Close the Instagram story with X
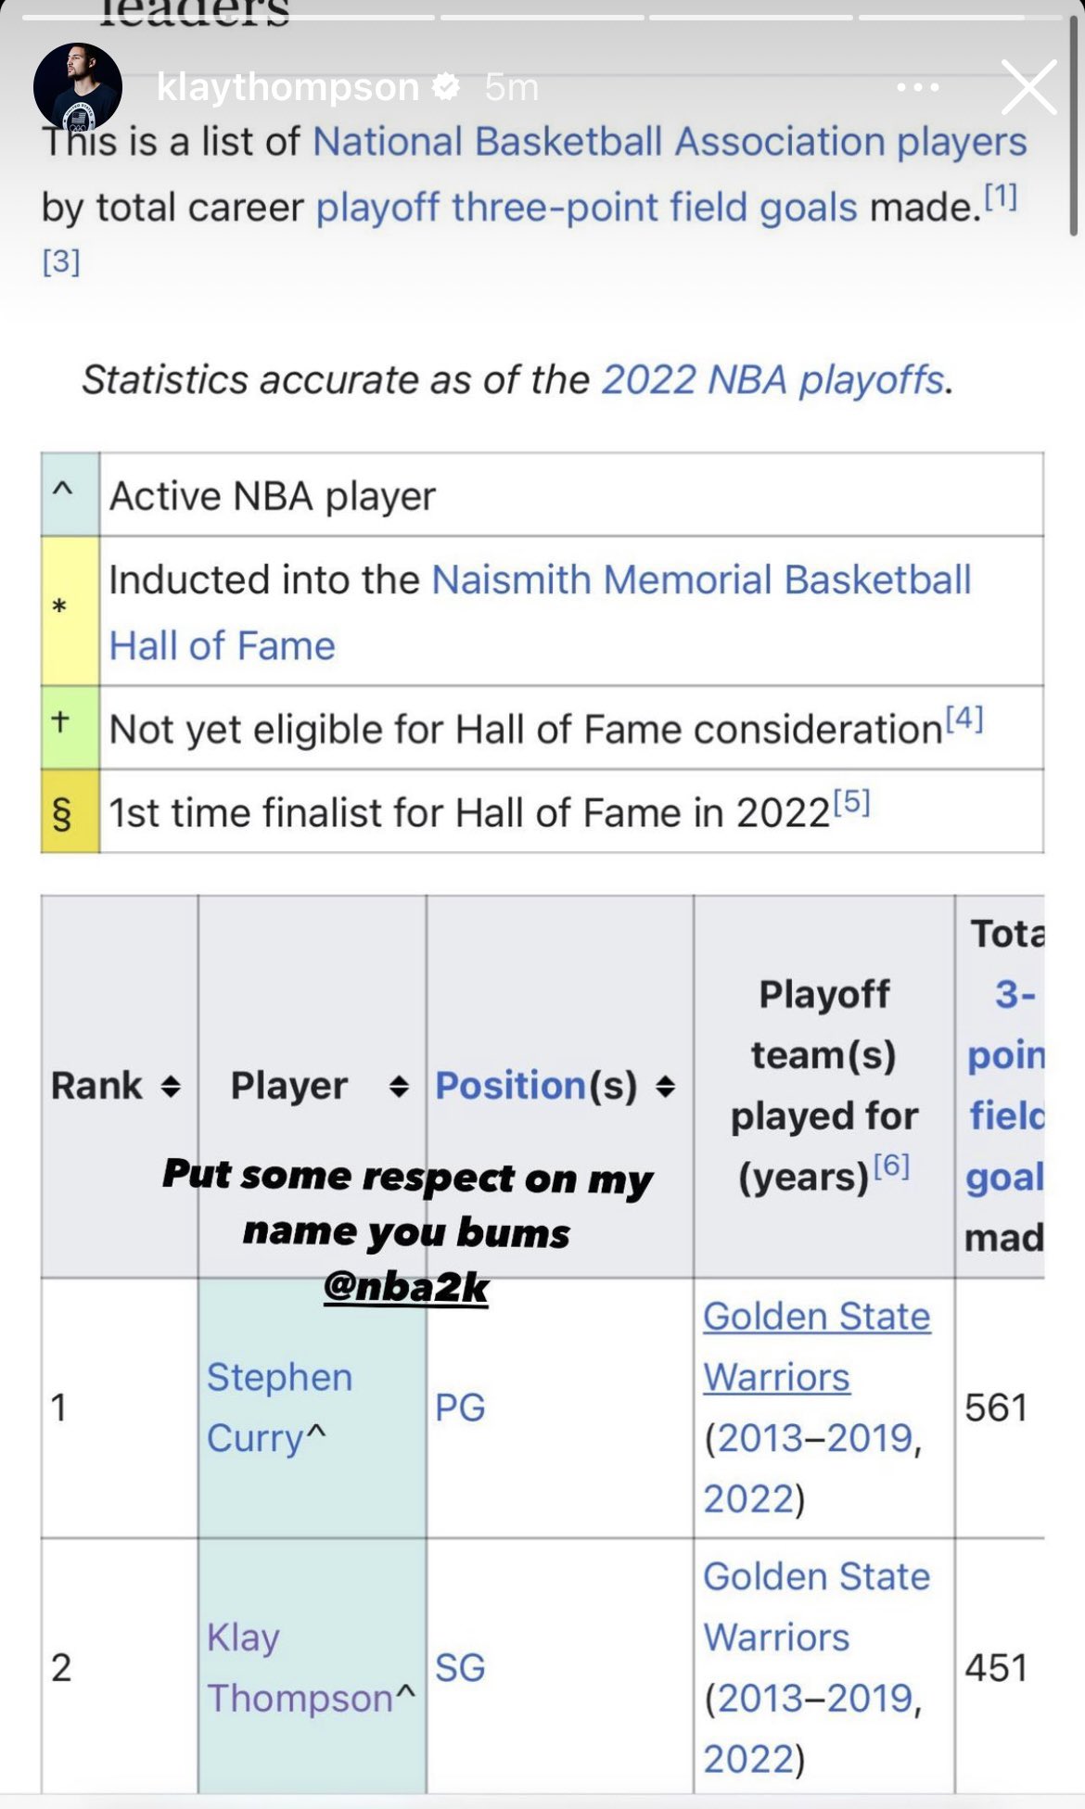Screen dimensions: 1085x1809 pyautogui.click(x=1028, y=87)
